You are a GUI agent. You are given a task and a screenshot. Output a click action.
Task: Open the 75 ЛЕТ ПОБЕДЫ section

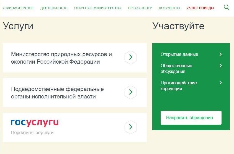click(x=200, y=8)
